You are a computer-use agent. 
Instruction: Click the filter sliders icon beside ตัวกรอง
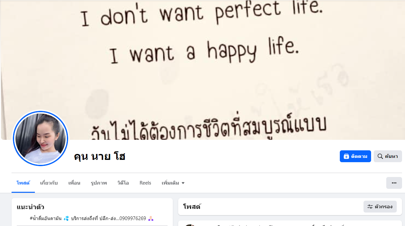[x=370, y=207]
